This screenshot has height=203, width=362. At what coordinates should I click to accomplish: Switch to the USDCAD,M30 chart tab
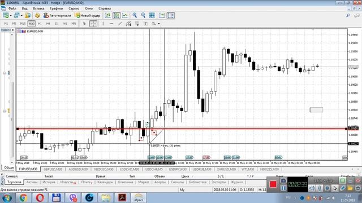click(130, 169)
